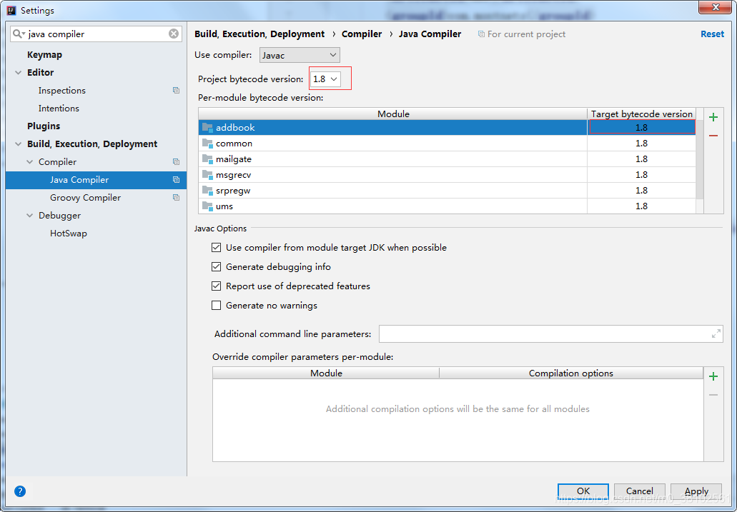Click the msgrecv module folder icon
This screenshot has width=737, height=512.
pyautogui.click(x=207, y=175)
